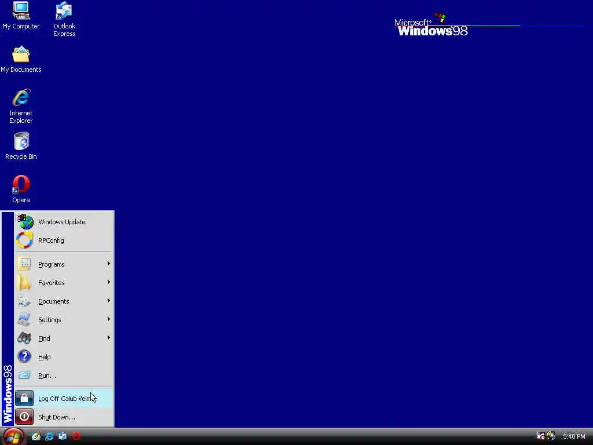Click the Help question mark icon
This screenshot has width=593, height=445.
pos(24,356)
